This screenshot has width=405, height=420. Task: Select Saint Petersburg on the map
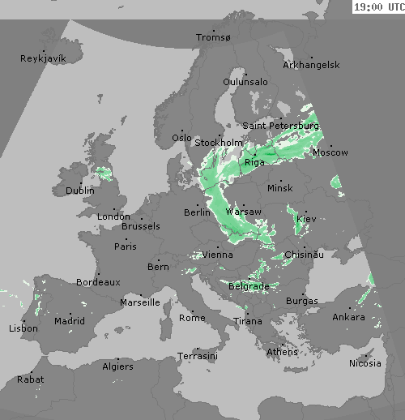click(281, 126)
